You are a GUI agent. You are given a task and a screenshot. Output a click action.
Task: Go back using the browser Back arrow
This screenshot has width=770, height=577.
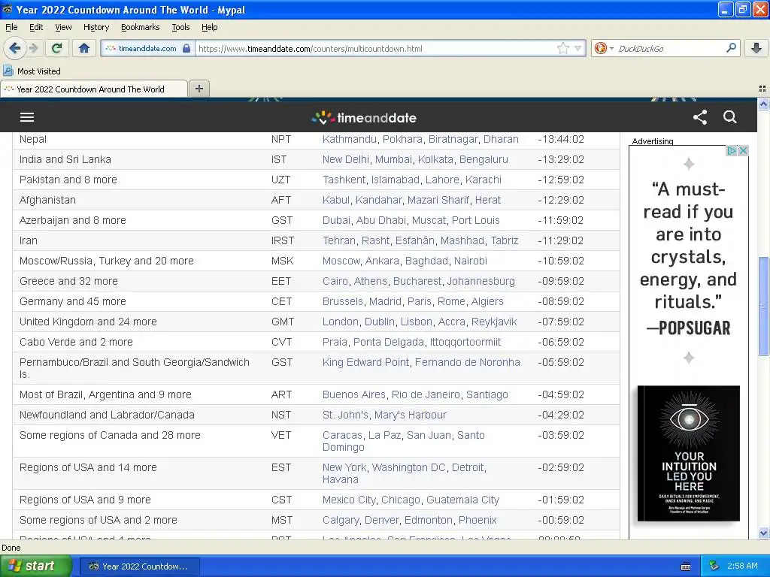14,48
